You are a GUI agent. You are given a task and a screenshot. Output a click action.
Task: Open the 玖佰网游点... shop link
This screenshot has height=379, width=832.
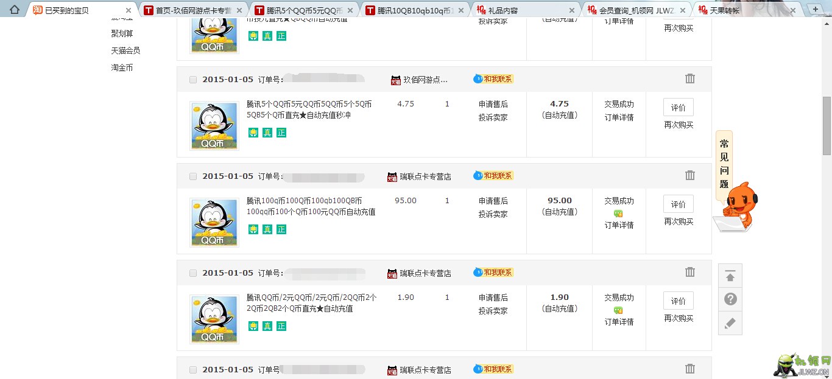pyautogui.click(x=425, y=80)
